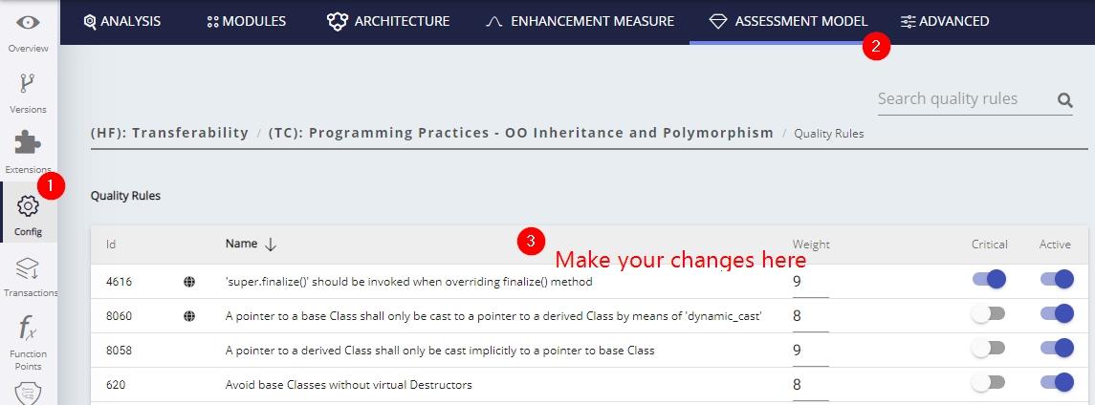This screenshot has height=405, width=1095.
Task: Open the Advanced tab
Action: (945, 21)
